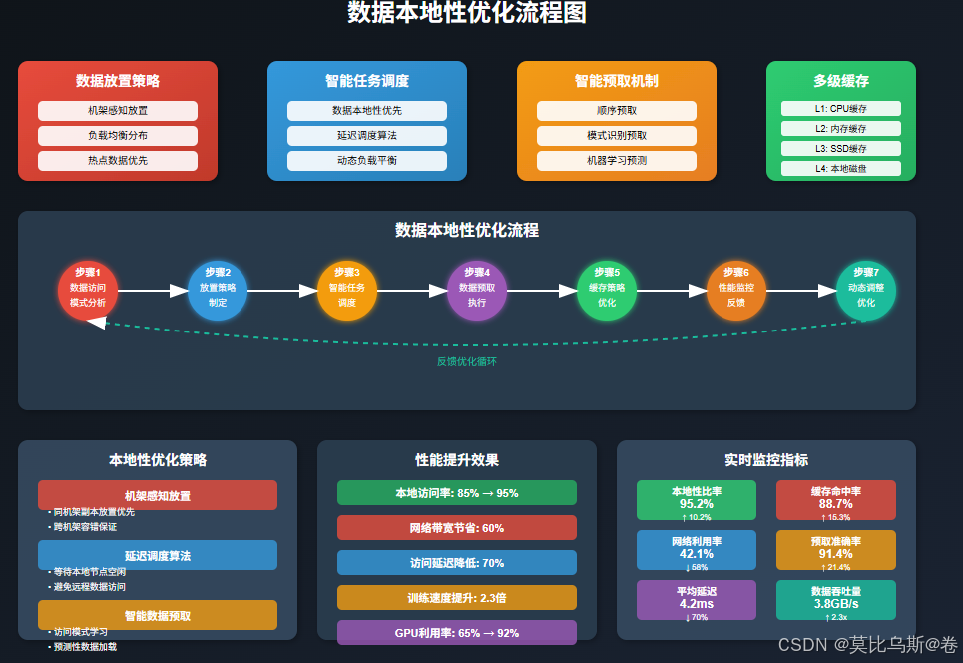
Task: Select the 跨机架容错保证 bullet
Action: [82, 526]
